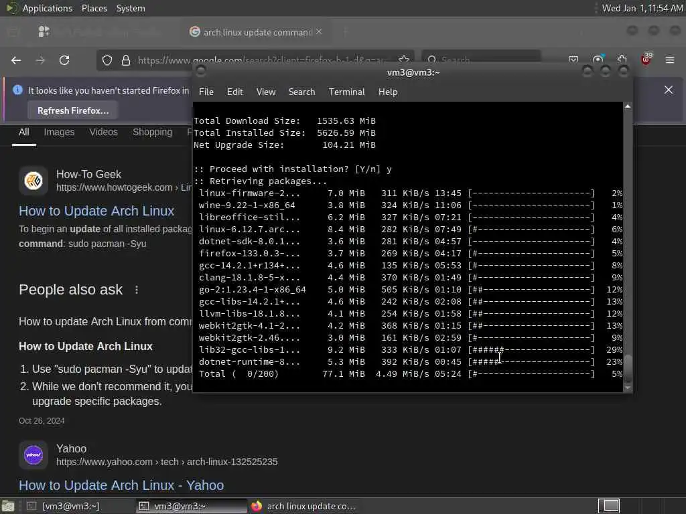Switch to Firefox arch linux update taskbar item
686x514 pixels.
pos(304,506)
